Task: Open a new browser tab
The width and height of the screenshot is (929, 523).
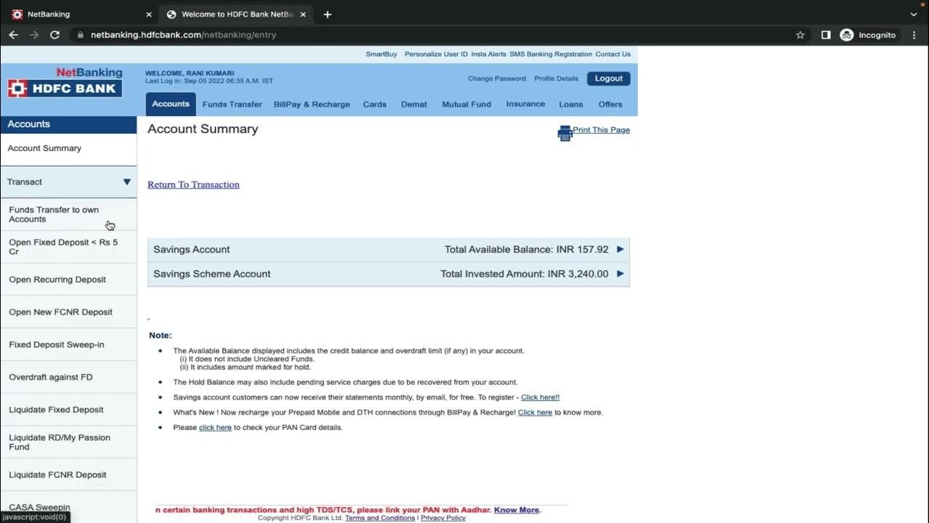Action: point(327,15)
